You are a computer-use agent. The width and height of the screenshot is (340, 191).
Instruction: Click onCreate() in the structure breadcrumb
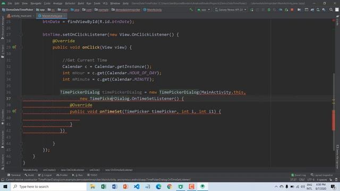coord(49,170)
